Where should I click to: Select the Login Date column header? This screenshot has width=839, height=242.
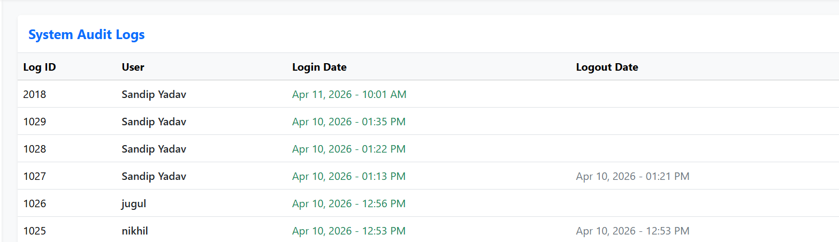319,67
